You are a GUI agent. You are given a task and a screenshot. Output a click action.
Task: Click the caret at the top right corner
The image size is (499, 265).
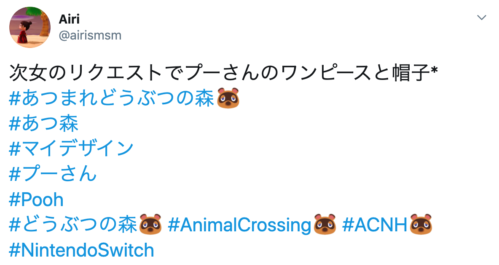pyautogui.click(x=481, y=18)
